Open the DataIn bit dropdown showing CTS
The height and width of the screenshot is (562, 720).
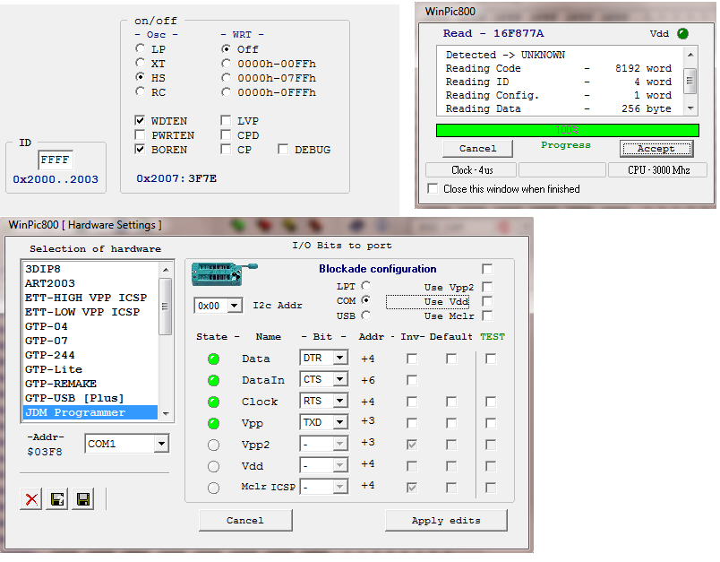pos(339,379)
